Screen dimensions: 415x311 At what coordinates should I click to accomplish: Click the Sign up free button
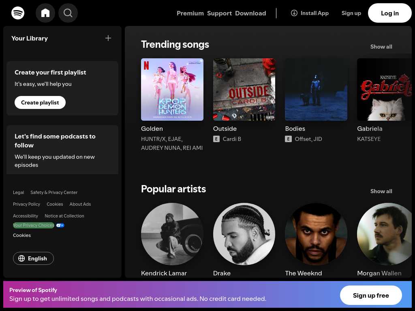[x=371, y=295]
